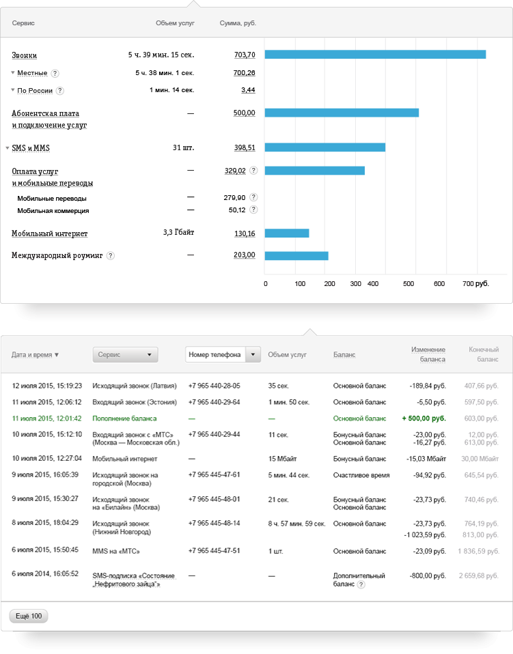513x654 pixels.
Task: Expand the Местные calls row
Action: point(12,73)
